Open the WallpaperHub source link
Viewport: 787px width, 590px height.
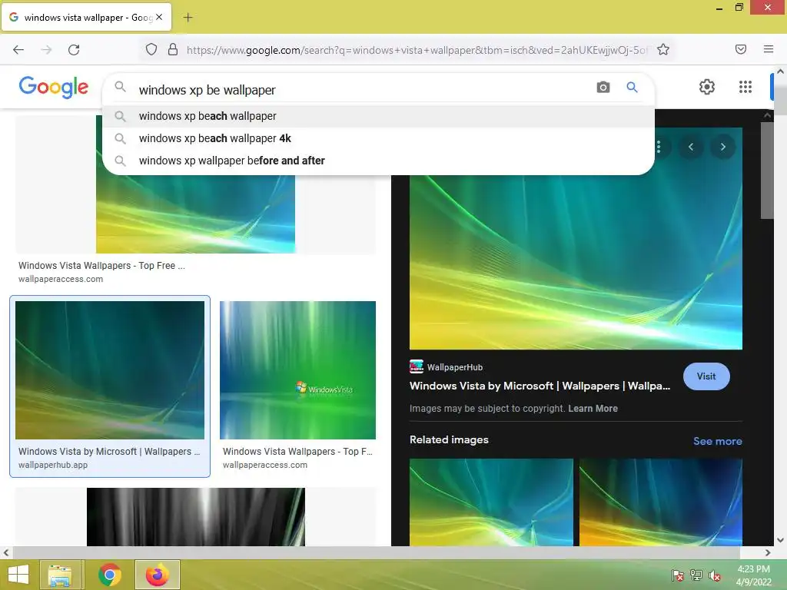point(447,366)
